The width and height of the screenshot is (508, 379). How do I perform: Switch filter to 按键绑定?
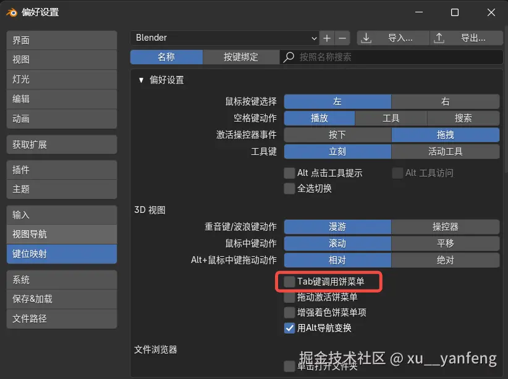click(x=241, y=57)
